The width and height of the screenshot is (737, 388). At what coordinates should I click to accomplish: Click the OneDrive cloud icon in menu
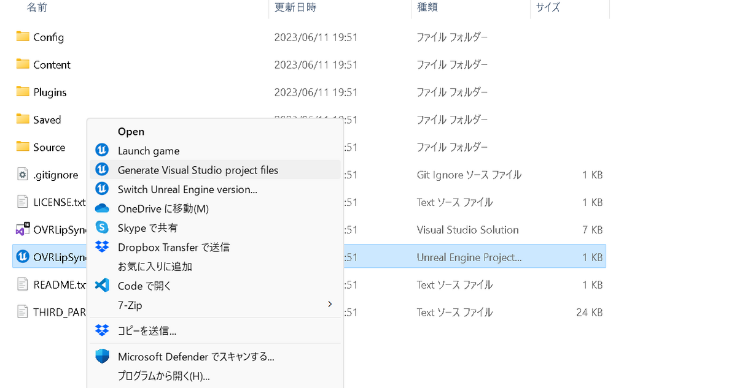[x=102, y=208]
